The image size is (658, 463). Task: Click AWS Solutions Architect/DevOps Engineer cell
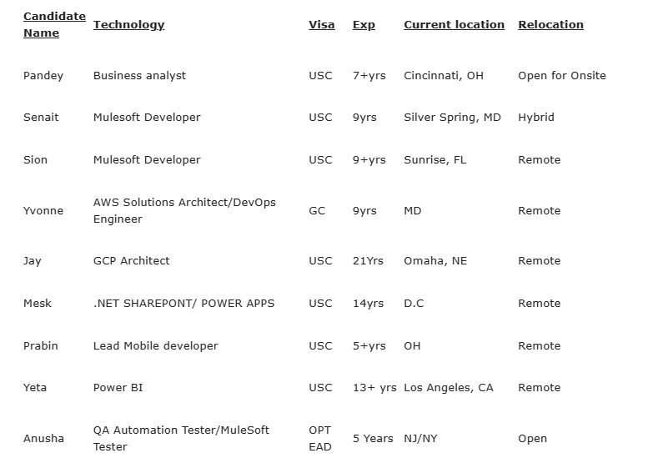pyautogui.click(x=183, y=210)
